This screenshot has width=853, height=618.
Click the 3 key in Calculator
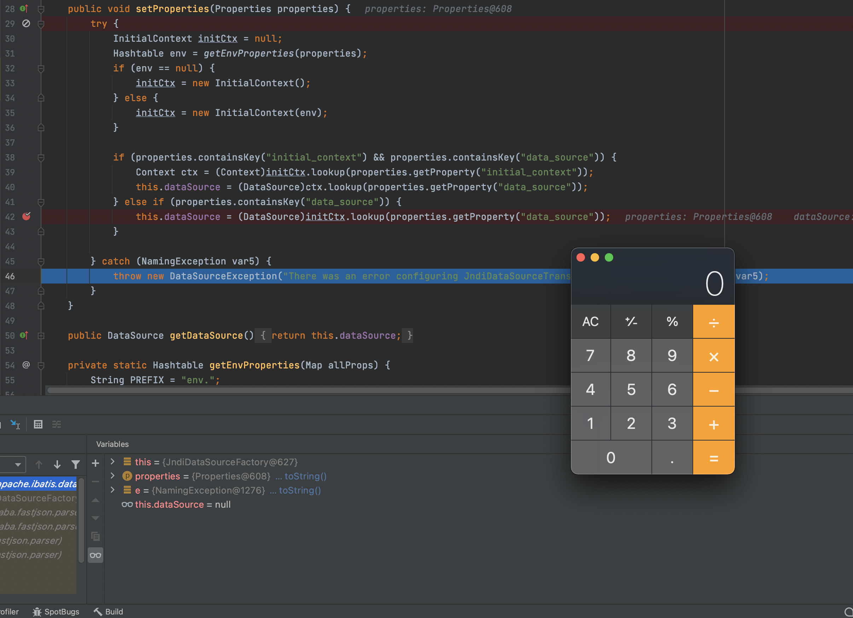point(672,424)
